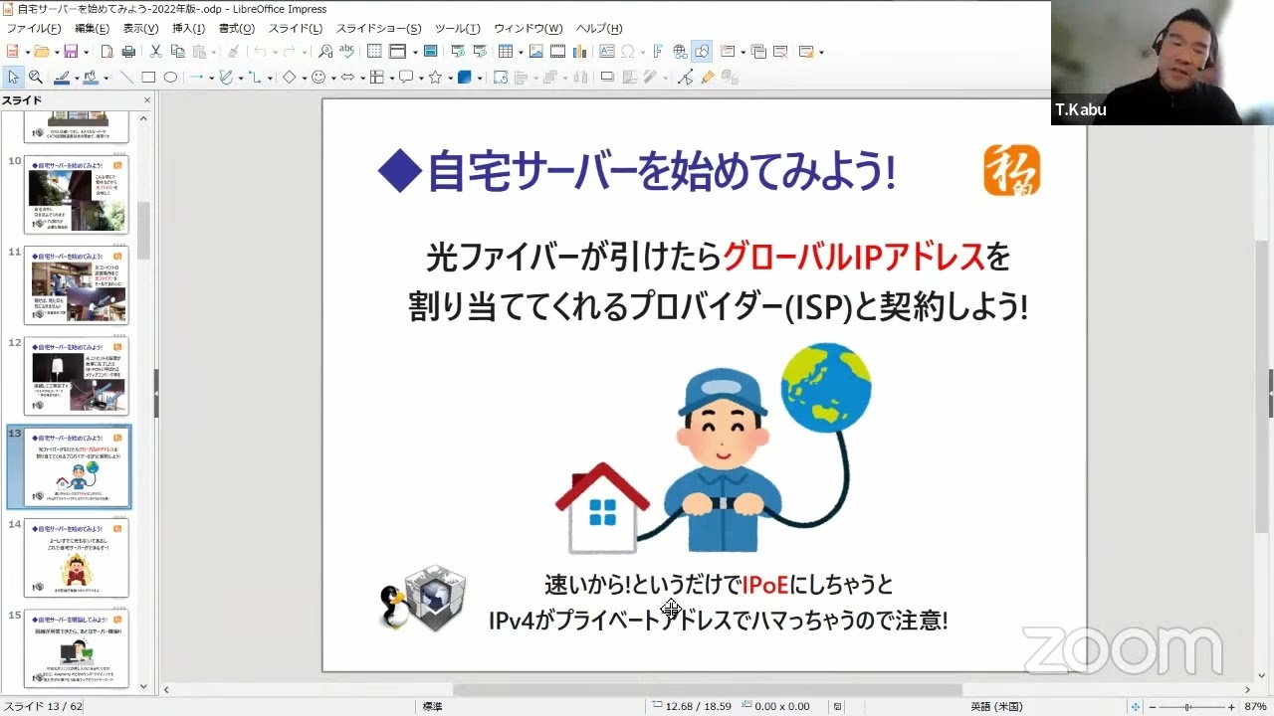Viewport: 1274px width, 716px height.
Task: Click the Cut scissors icon
Action: pos(155,52)
